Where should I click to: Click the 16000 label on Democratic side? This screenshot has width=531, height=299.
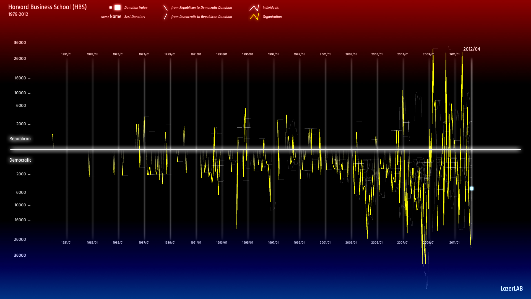pos(20,220)
